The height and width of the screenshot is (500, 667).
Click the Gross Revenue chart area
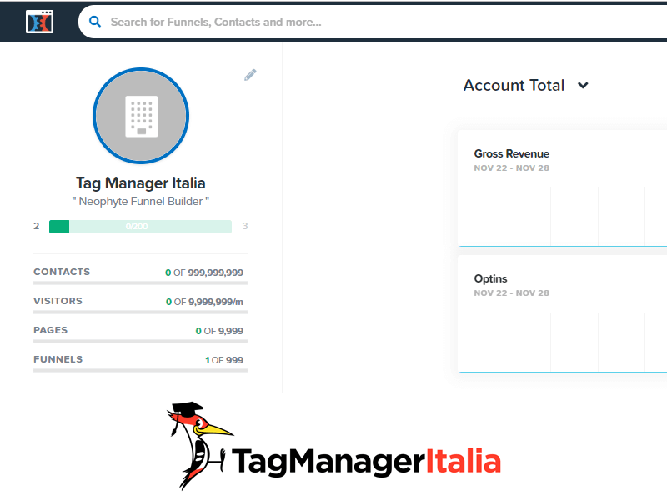point(563,216)
